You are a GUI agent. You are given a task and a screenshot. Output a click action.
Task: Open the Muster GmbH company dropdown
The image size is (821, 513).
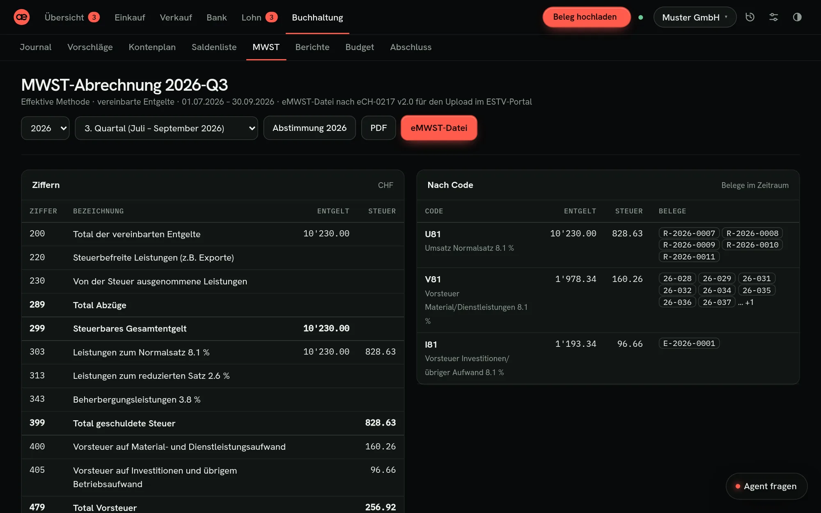point(695,17)
